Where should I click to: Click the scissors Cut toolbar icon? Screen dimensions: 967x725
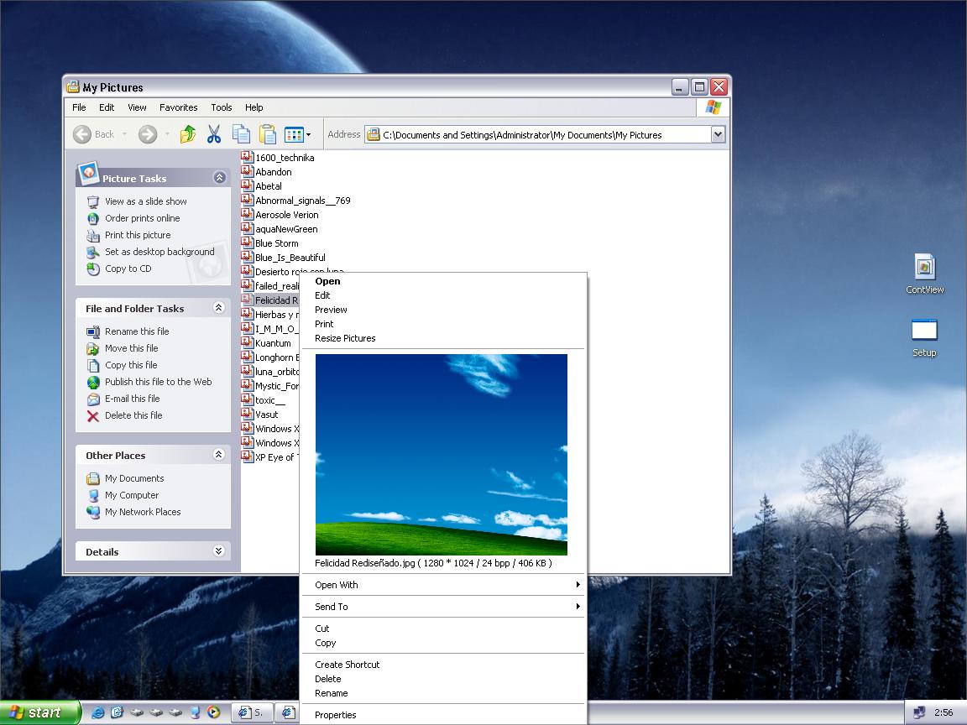coord(214,133)
